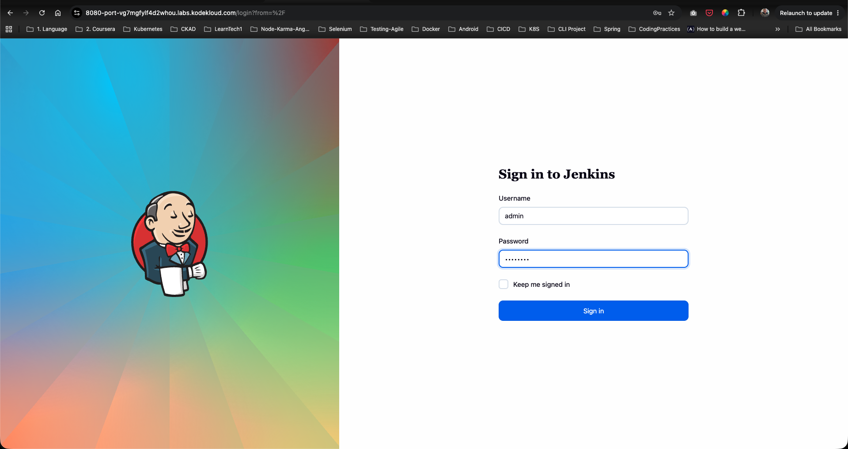Open the Node-Karma-Ang... bookmark folder

point(280,29)
